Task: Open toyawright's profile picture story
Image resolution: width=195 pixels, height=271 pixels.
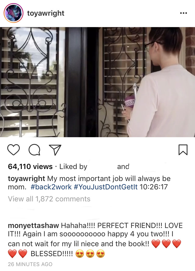Action: tap(14, 13)
